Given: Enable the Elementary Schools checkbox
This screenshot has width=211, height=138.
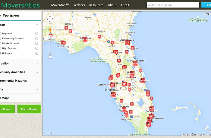Looking at the screenshot, I should click(1, 38).
